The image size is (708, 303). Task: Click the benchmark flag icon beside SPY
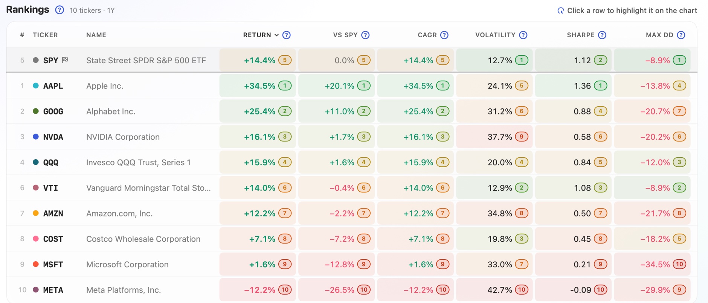pos(65,59)
